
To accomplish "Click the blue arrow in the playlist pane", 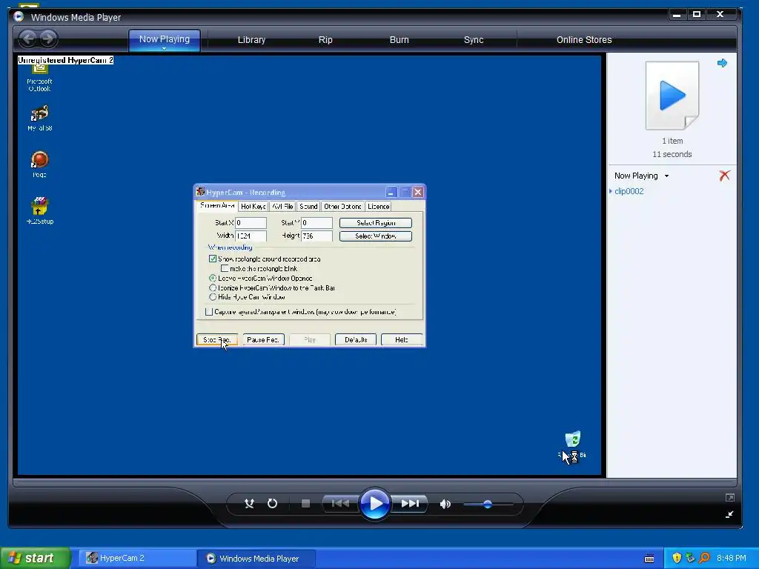I will [x=722, y=63].
